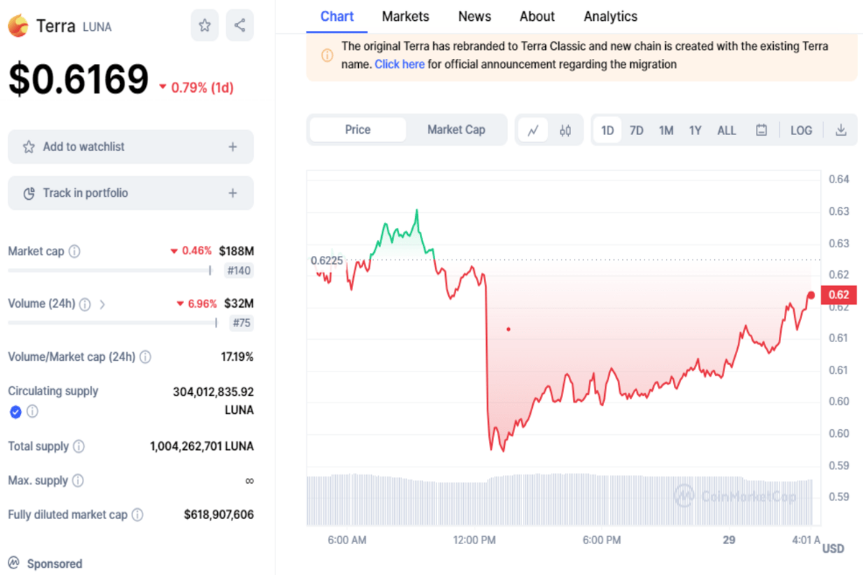
Task: Open the calendar date range picker
Action: [761, 129]
